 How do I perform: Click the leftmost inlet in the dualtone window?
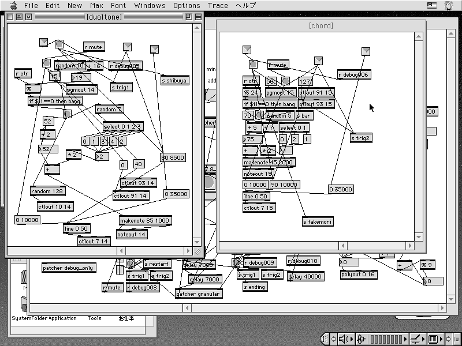(44, 42)
